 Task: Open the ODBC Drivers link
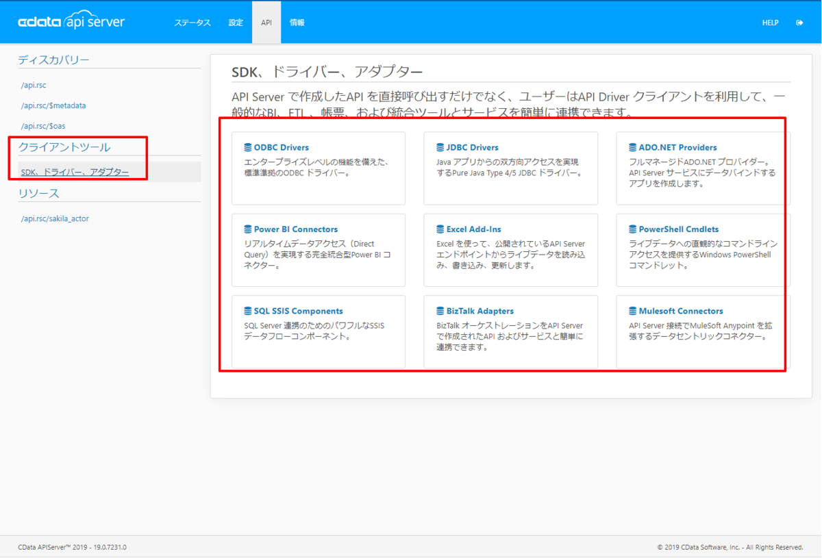(x=282, y=147)
